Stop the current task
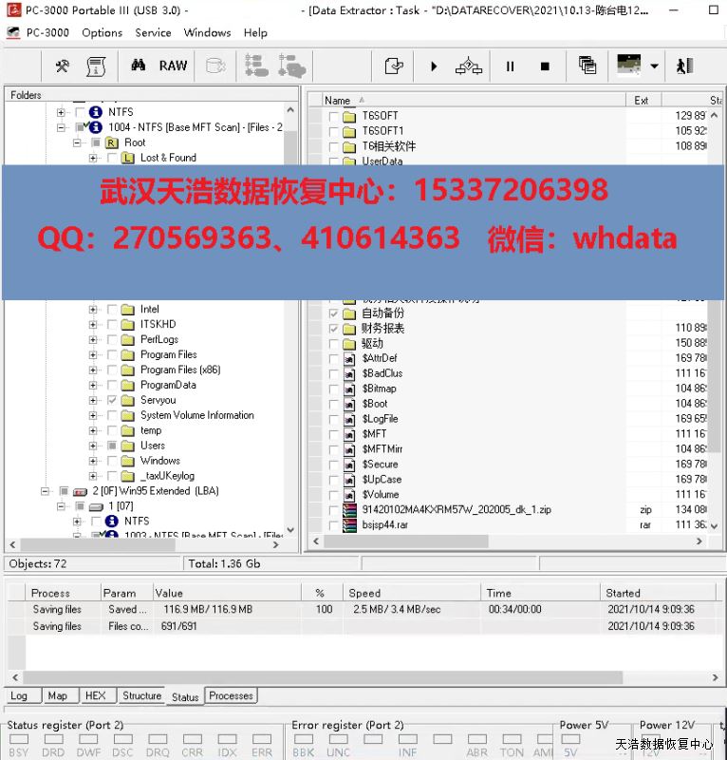 pos(545,66)
